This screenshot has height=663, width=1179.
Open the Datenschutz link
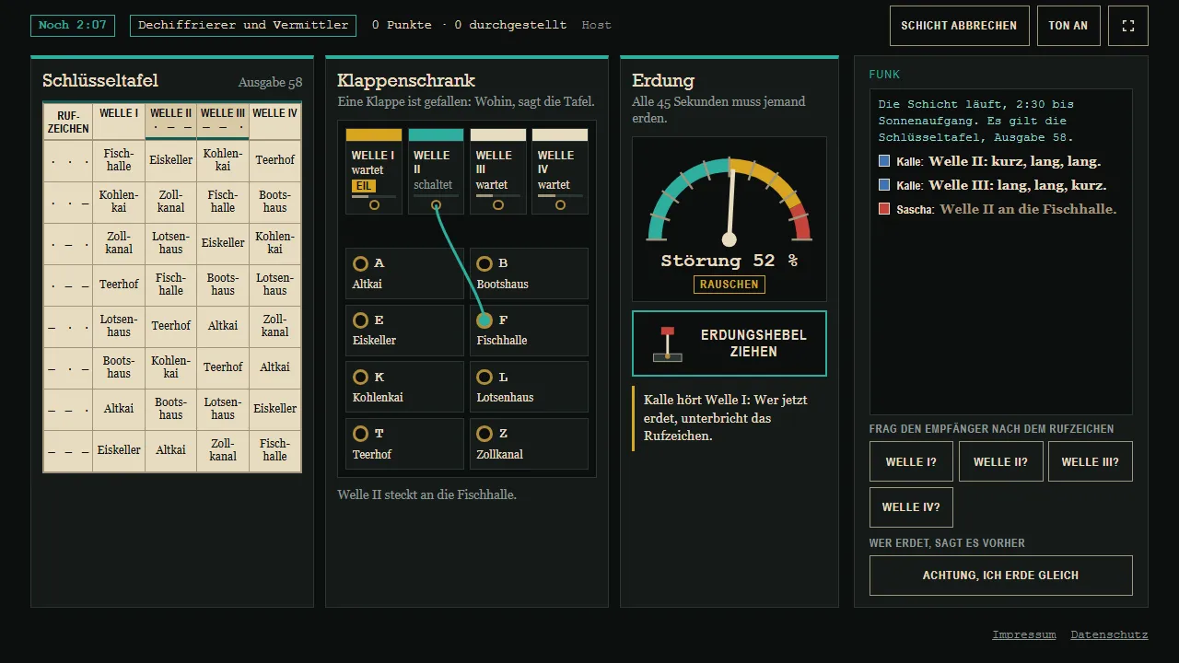coord(1109,634)
